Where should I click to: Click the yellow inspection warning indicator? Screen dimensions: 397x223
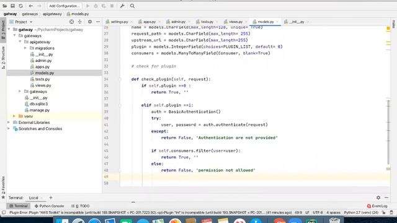[x=388, y=28]
